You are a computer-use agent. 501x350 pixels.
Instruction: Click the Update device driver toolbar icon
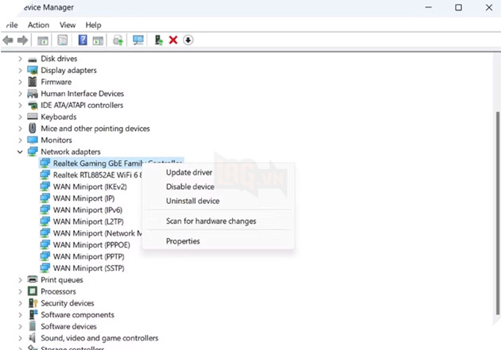pyautogui.click(x=158, y=40)
